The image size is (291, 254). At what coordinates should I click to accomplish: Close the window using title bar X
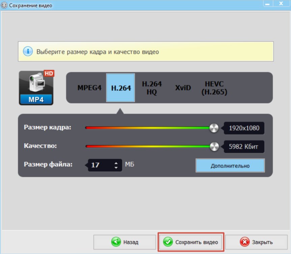[280, 4]
